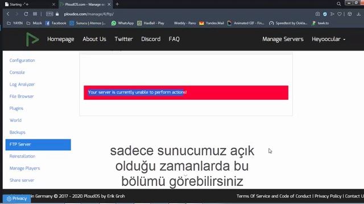The height and width of the screenshot is (204, 364).
Task: Toggle the VPN badge in address bar
Action: point(49,14)
